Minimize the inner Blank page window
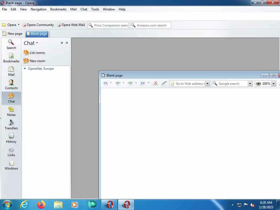This screenshot has height=210, width=280. (265, 75)
